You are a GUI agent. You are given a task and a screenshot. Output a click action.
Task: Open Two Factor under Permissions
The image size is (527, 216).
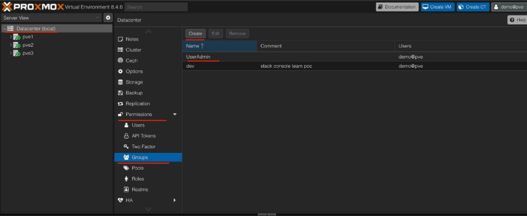pos(148,147)
